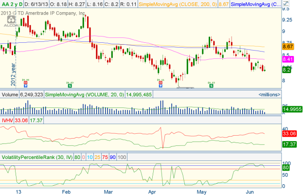Click the green 80 percentile rank bubble

(x=286, y=167)
